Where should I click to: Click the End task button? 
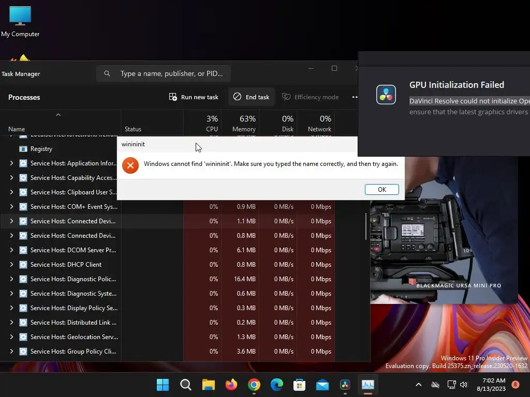pos(251,97)
